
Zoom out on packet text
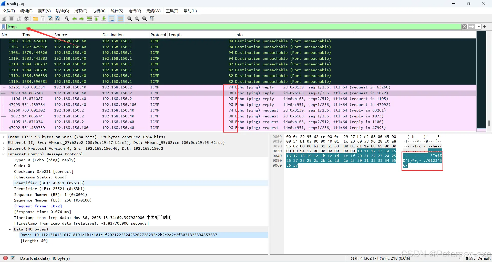(137, 19)
